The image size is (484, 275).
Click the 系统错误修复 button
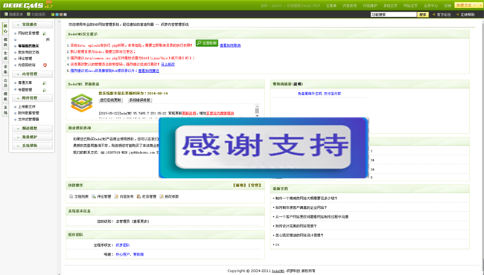coord(140,100)
